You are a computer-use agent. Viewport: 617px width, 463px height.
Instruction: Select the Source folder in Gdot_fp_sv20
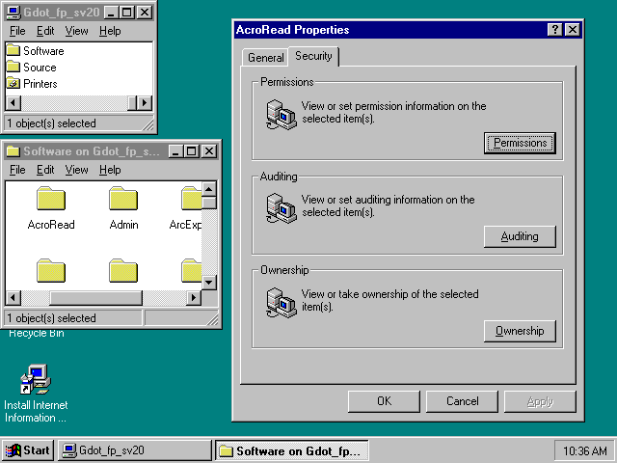pyautogui.click(x=32, y=68)
